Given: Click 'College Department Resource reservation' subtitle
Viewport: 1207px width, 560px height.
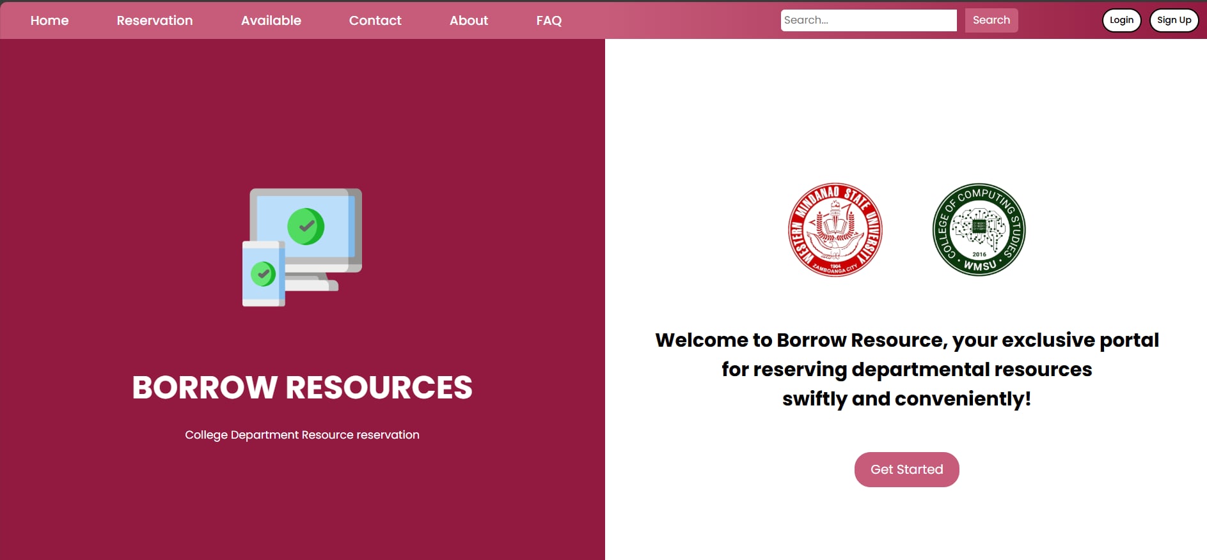Looking at the screenshot, I should (302, 435).
